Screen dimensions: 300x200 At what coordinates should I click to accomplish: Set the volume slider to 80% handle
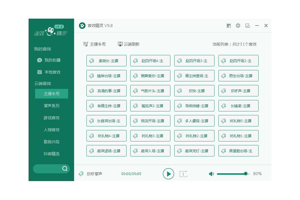tap(246, 174)
